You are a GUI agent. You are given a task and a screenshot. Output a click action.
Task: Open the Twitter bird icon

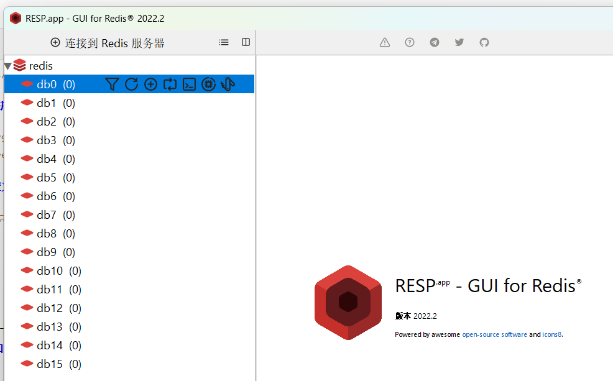[x=459, y=42]
